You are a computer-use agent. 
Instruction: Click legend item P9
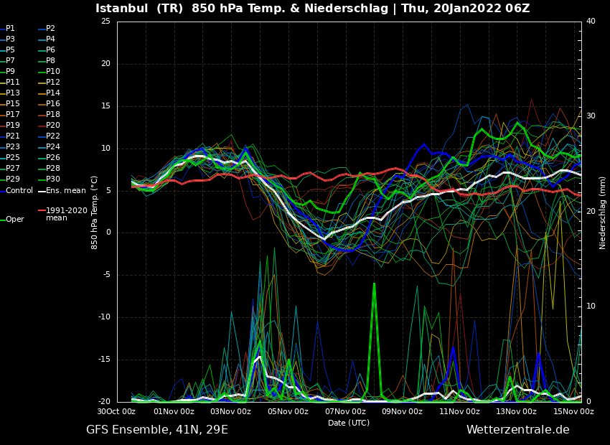pyautogui.click(x=7, y=72)
